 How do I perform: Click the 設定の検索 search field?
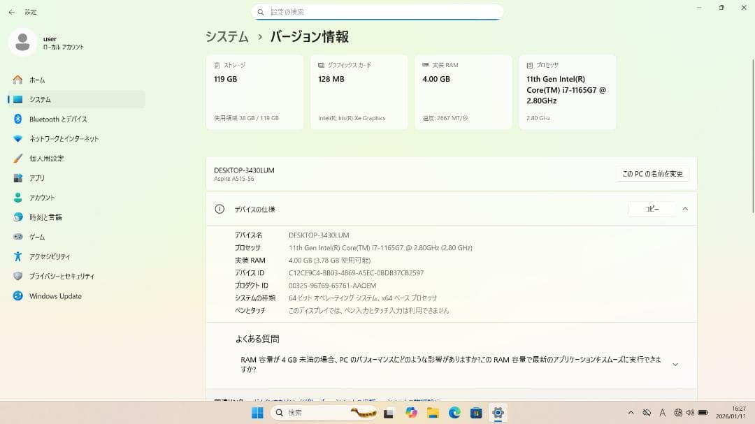point(377,12)
